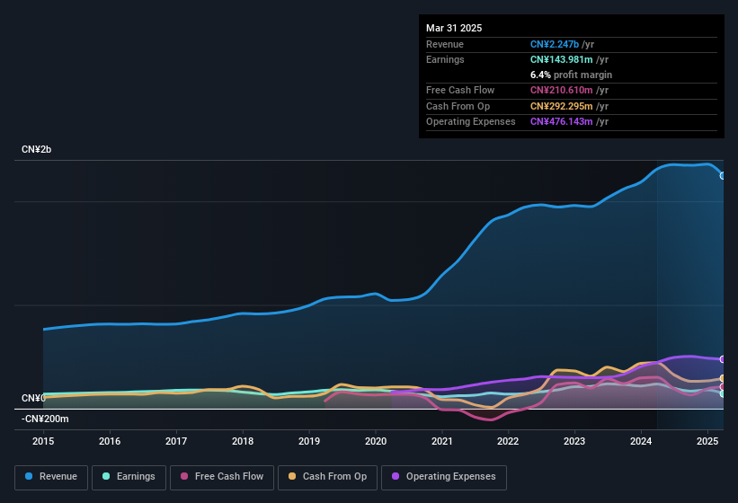Image resolution: width=738 pixels, height=503 pixels.
Task: Toggle the Free Cash Flow legend button
Action: pos(222,477)
